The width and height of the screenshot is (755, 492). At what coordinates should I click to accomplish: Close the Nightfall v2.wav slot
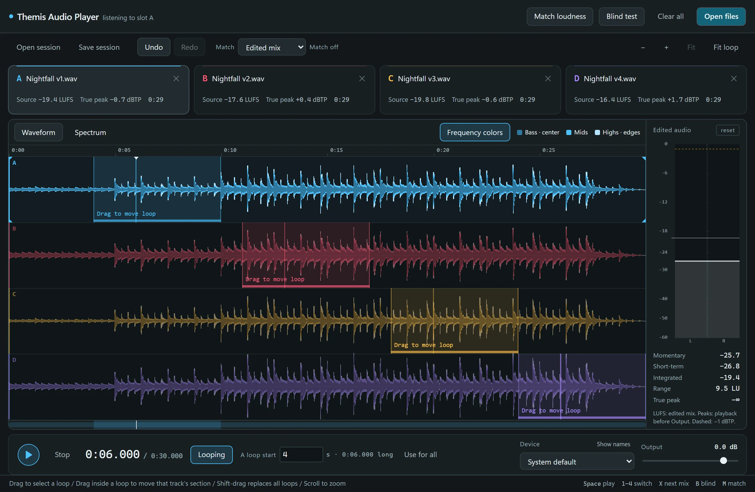(362, 79)
